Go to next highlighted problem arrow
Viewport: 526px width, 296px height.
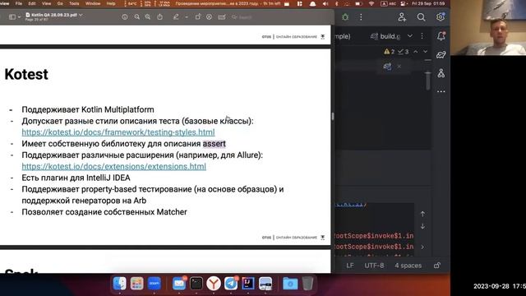point(426,51)
